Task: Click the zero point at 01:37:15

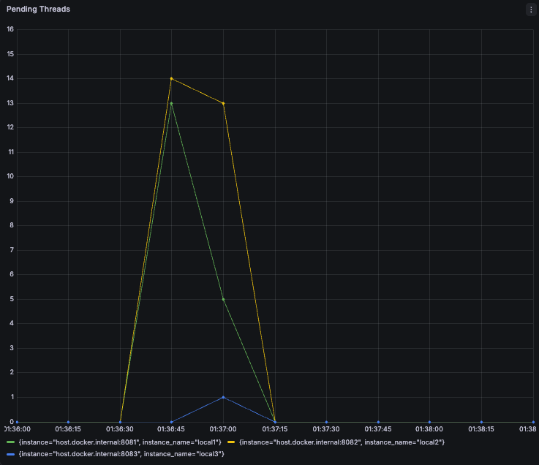Action: click(x=275, y=422)
